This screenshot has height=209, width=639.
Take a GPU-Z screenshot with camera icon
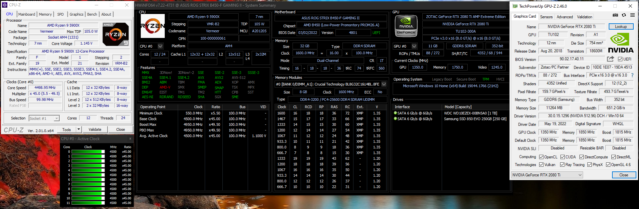615,15
